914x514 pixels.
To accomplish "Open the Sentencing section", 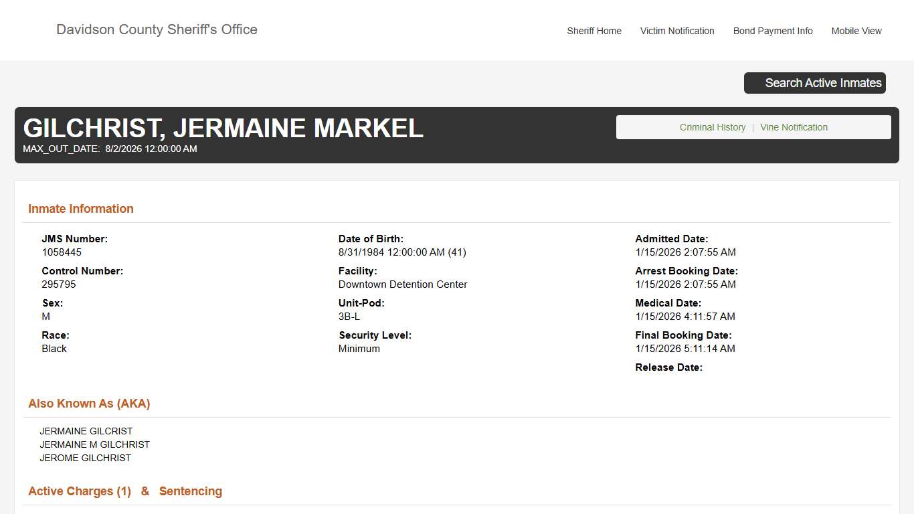I will (190, 491).
